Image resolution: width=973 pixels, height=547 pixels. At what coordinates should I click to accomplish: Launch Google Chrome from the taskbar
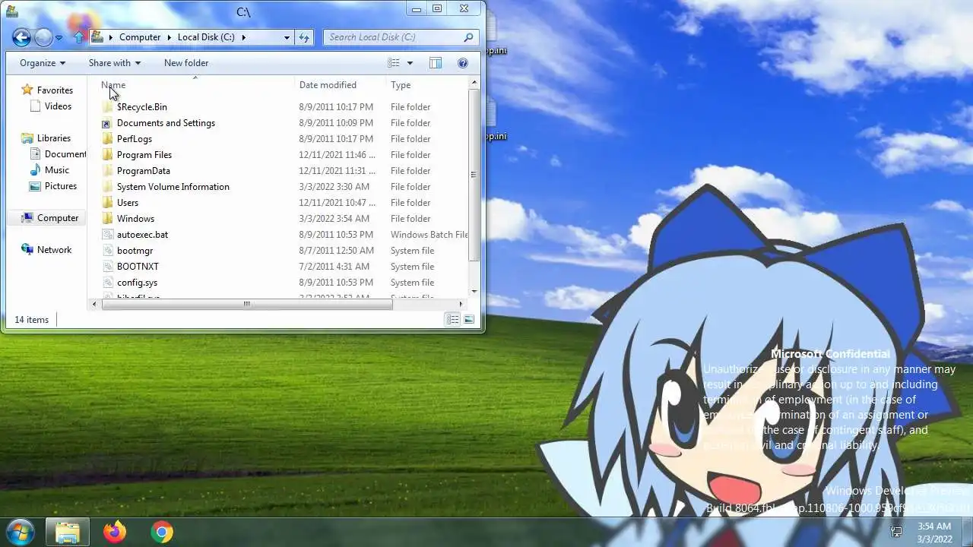pos(161,532)
